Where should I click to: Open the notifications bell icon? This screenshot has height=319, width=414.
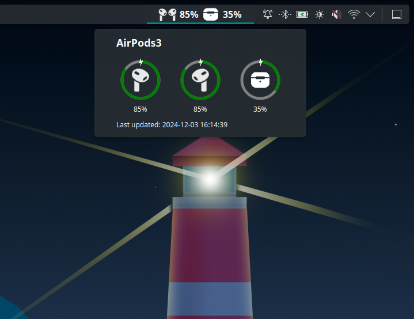click(268, 14)
